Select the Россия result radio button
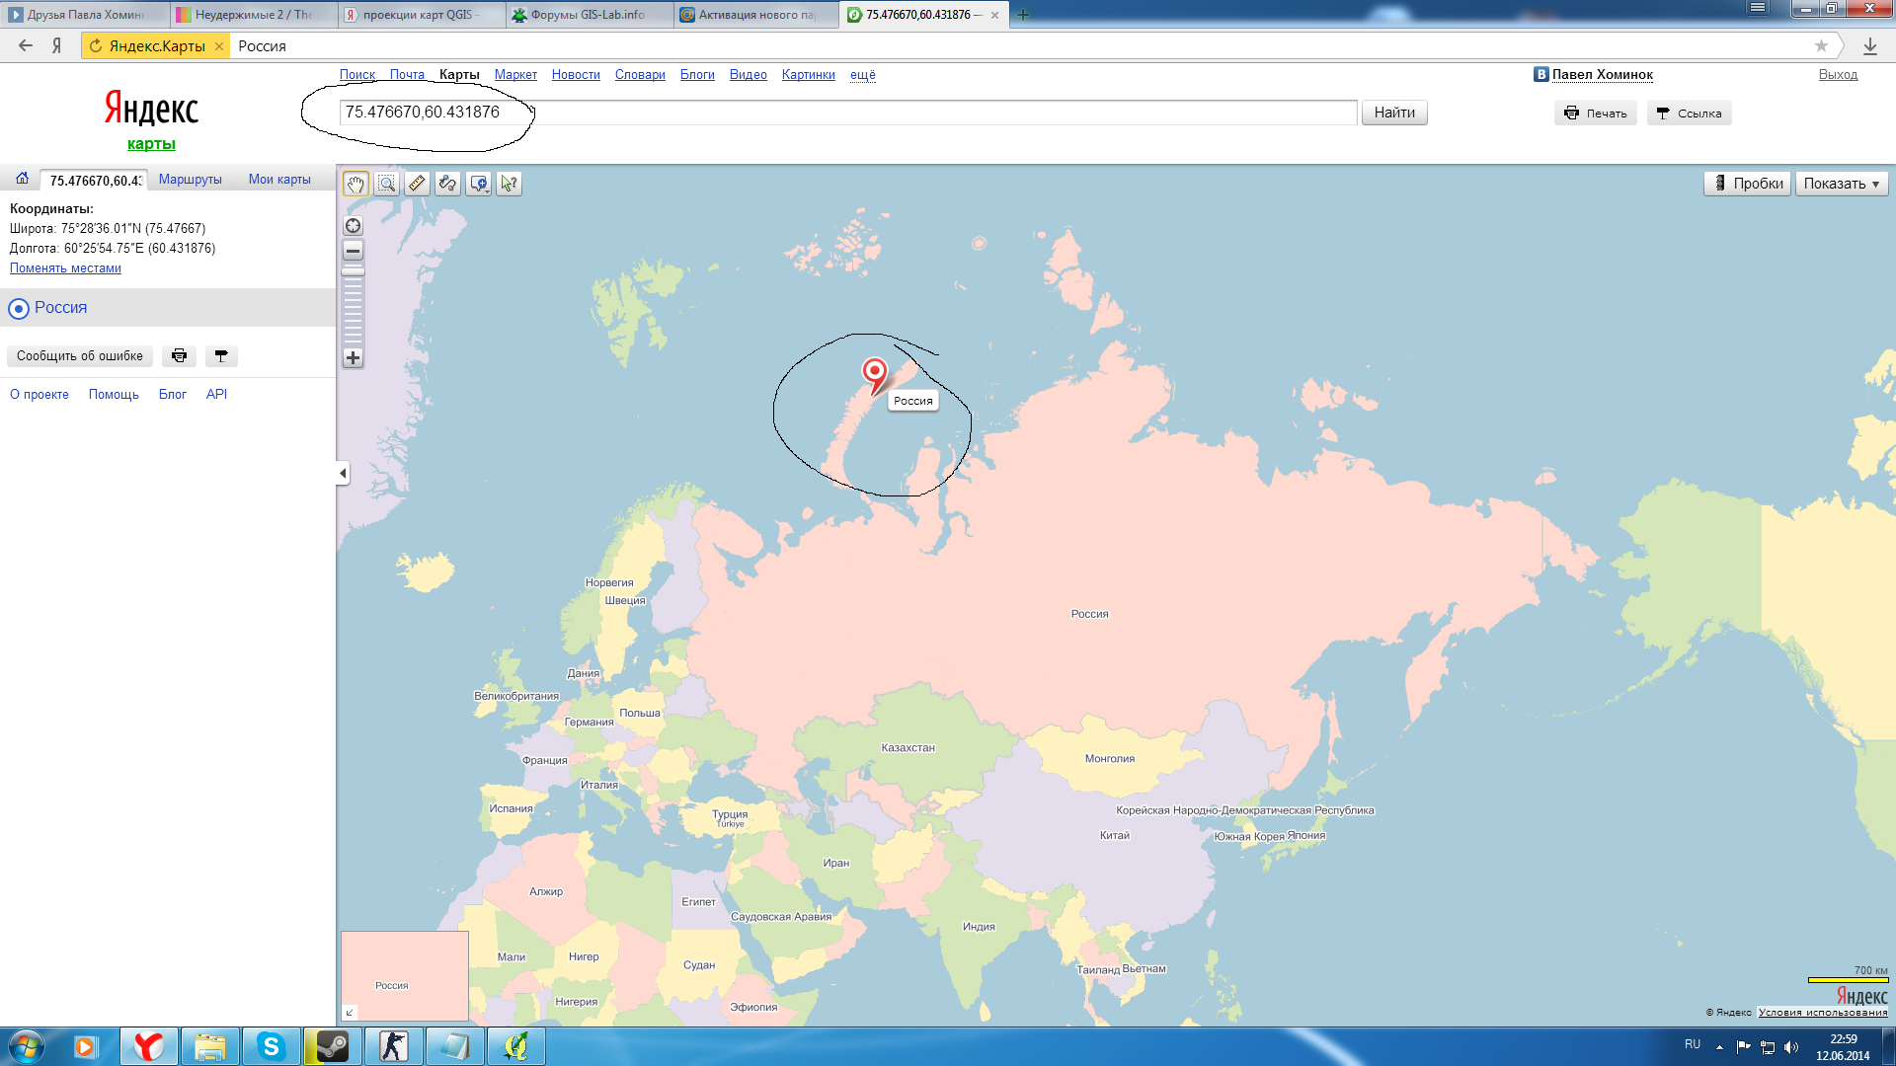The height and width of the screenshot is (1066, 1896). point(19,309)
